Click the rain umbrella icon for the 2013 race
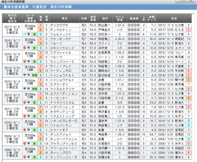 pyautogui.click(x=25, y=89)
